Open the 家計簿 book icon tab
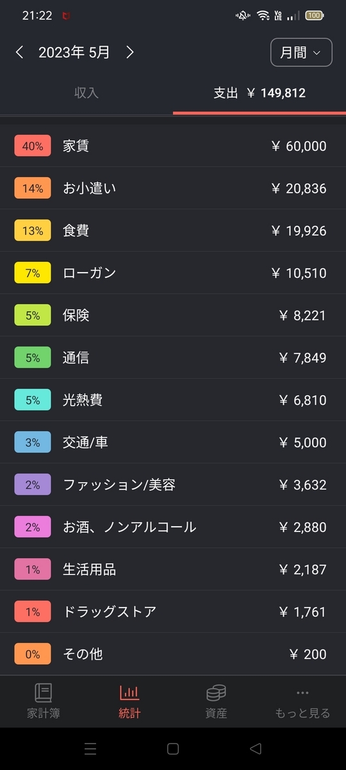The image size is (346, 770). coord(44,693)
